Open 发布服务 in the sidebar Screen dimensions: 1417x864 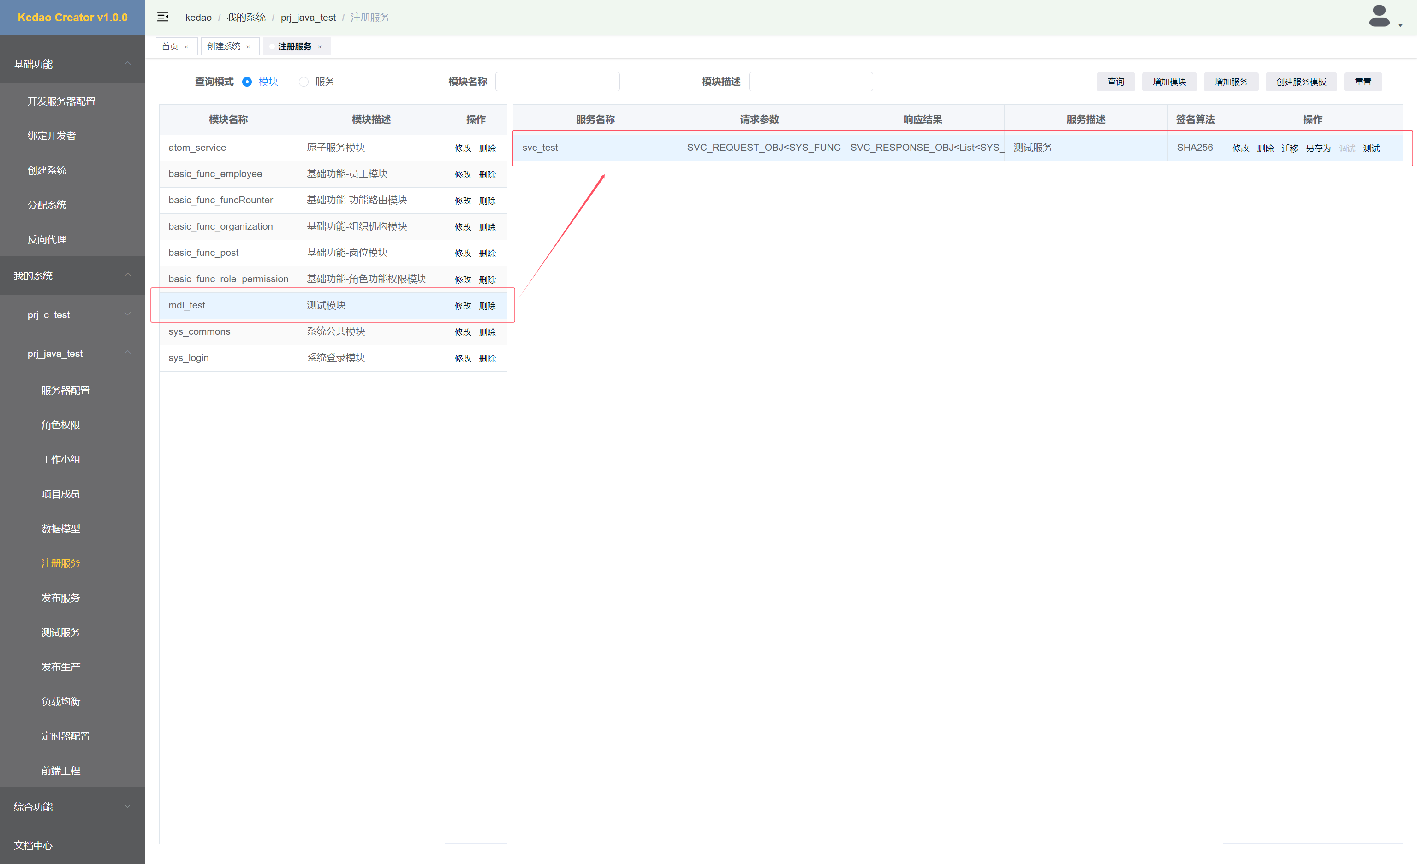60,598
